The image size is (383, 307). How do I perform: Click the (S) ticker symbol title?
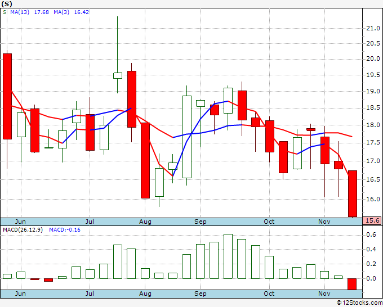7,4
